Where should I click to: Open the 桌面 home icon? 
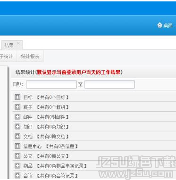[159, 25]
